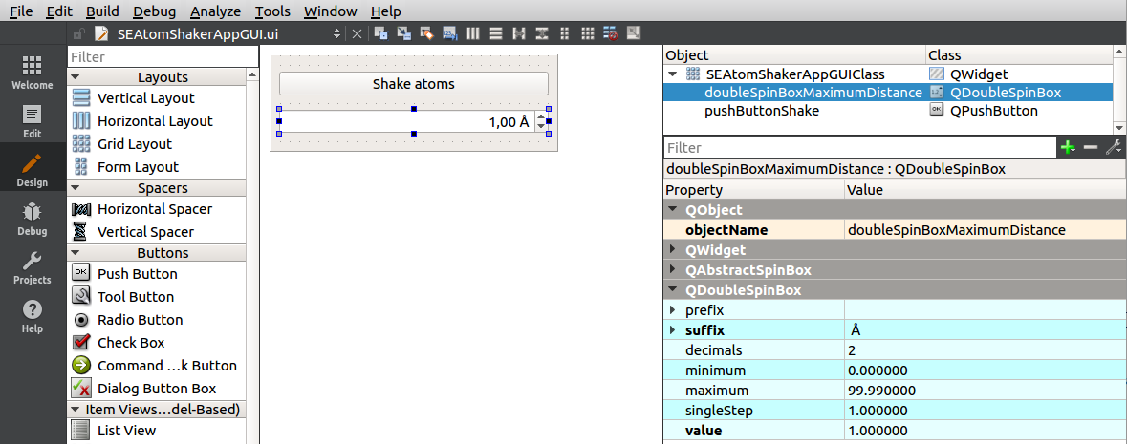1127x444 pixels.
Task: Expand the QAbstractSpinBox property group
Action: pyautogui.click(x=673, y=270)
